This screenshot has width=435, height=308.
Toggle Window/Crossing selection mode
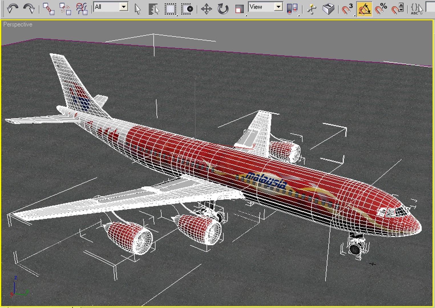187,9
